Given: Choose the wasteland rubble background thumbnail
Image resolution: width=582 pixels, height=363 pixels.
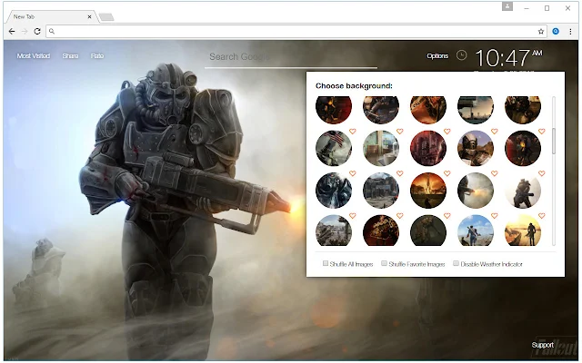Looking at the screenshot, I should tap(334, 231).
